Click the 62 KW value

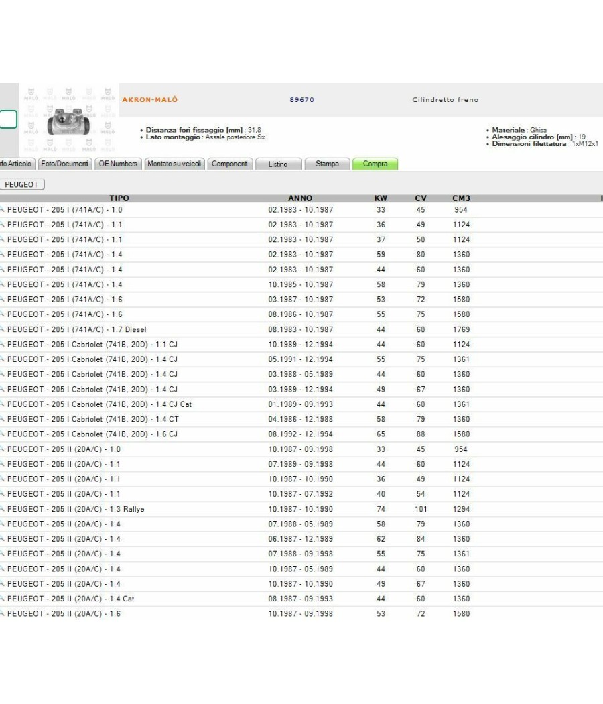coord(381,539)
